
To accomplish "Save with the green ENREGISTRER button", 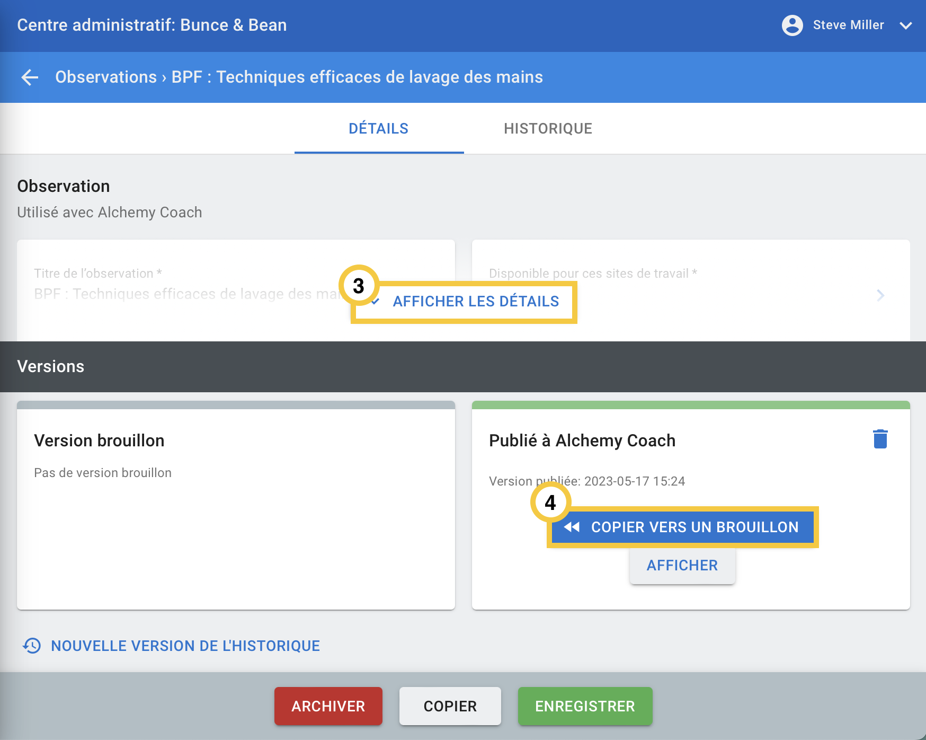I will (x=585, y=706).
